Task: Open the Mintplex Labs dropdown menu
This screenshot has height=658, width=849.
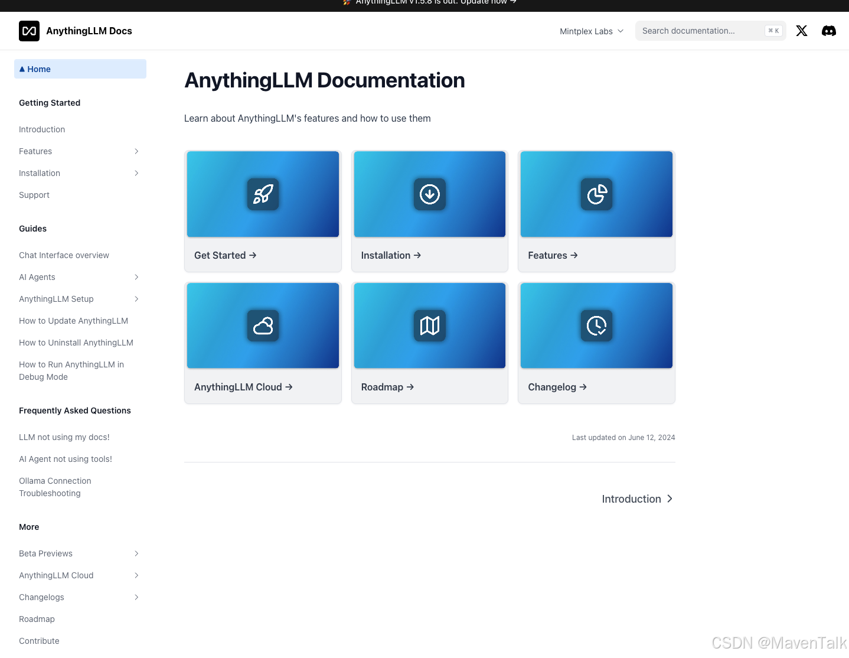Action: click(592, 31)
